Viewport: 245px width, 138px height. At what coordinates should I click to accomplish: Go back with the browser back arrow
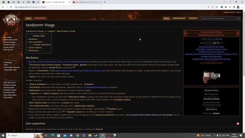[x=3, y=7]
